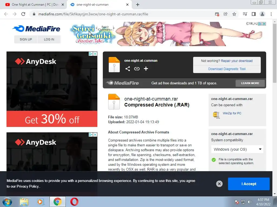Click the MediaFire logo

click(36, 29)
